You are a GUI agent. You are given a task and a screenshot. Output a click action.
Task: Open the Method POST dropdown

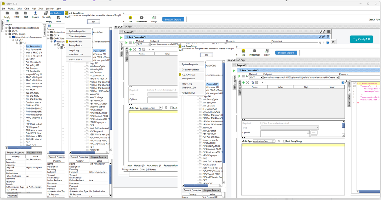click(256, 77)
